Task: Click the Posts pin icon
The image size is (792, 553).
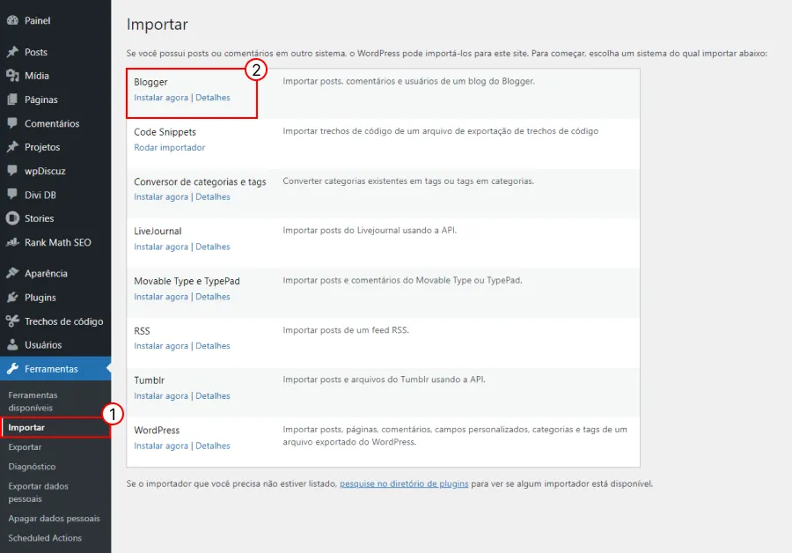Action: point(12,53)
